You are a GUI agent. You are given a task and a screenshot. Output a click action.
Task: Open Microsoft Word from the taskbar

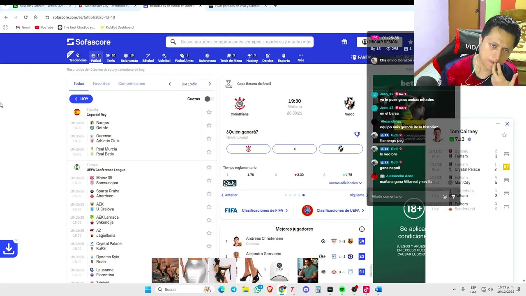(x=378, y=289)
